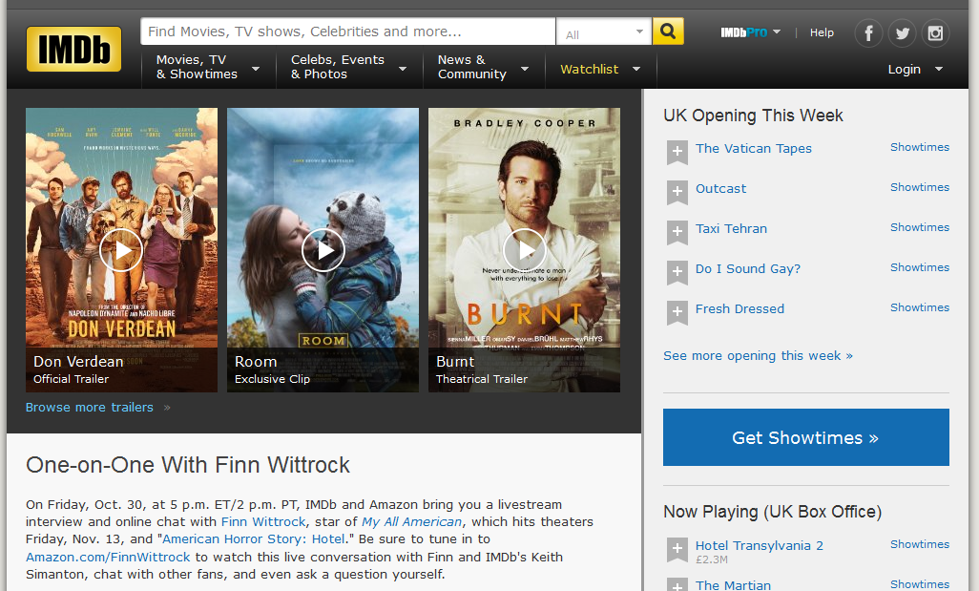Open IMDb's Facebook page icon
979x591 pixels.
click(868, 32)
